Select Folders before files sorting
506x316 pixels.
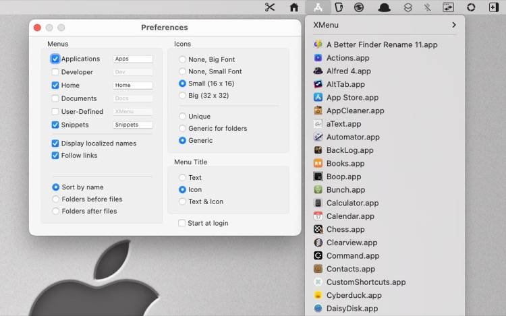coord(55,199)
